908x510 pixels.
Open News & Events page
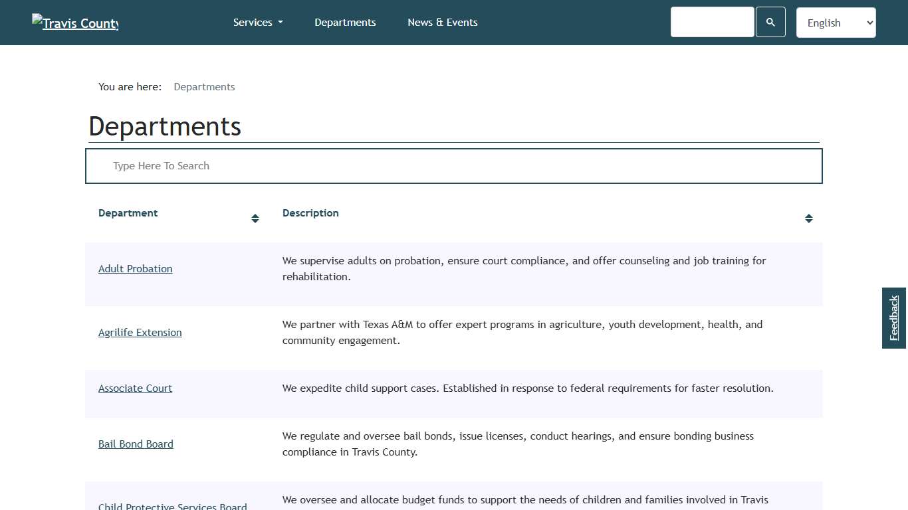point(442,23)
